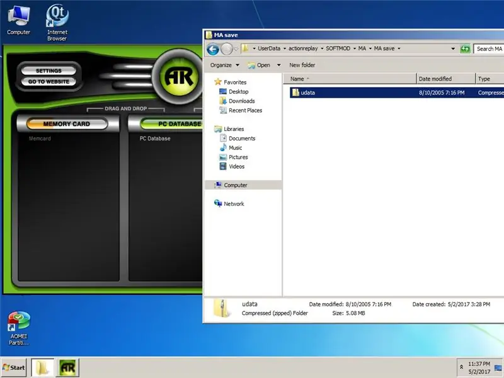Viewport: 504px width, 378px height.
Task: Open the Organize menu
Action: click(225, 66)
